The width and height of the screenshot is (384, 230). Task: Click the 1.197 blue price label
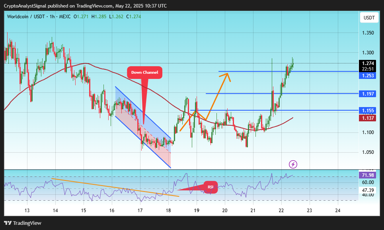point(367,94)
